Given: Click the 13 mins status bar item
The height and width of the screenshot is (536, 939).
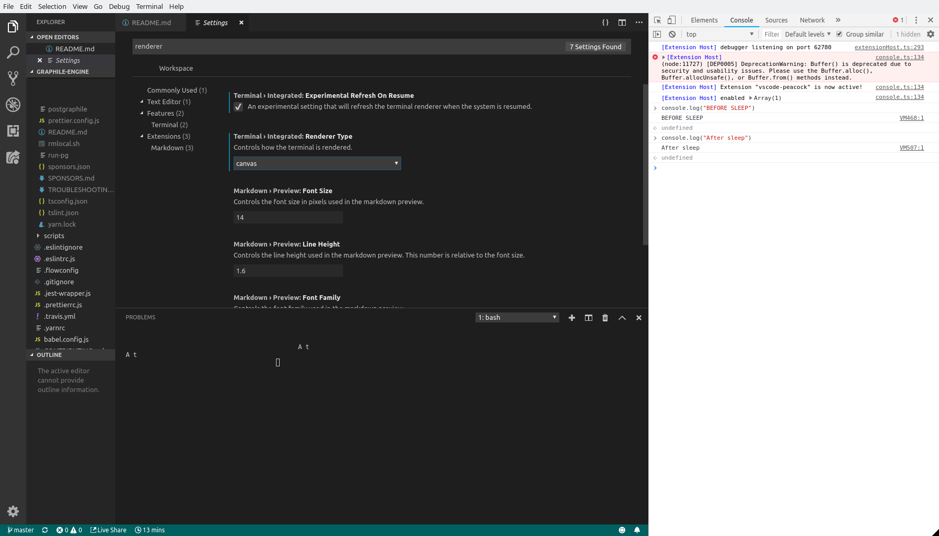Looking at the screenshot, I should (x=150, y=530).
